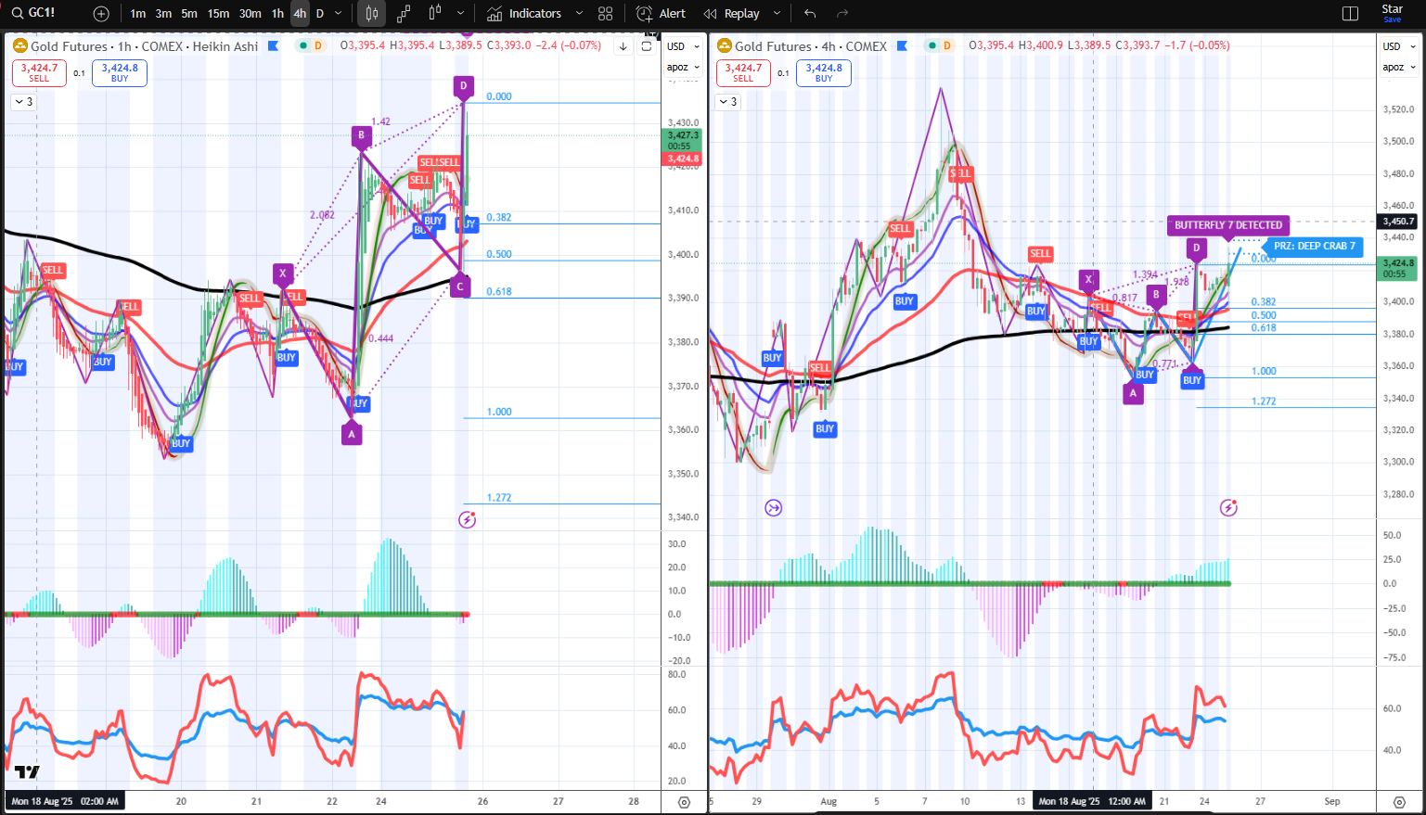Select the 15m interval

tap(218, 14)
